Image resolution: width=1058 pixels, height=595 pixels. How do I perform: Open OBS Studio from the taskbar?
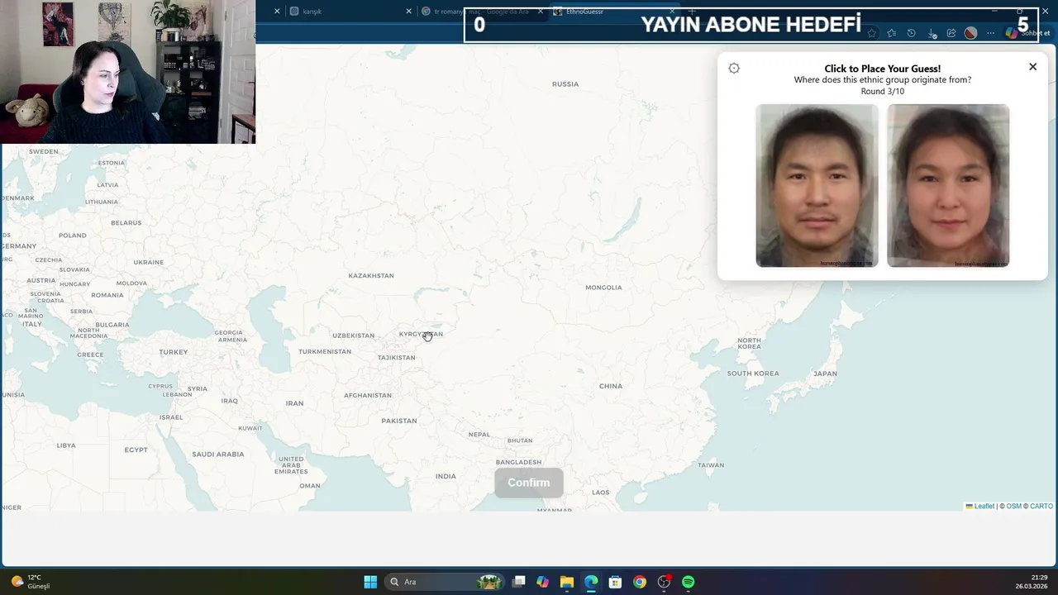664,582
